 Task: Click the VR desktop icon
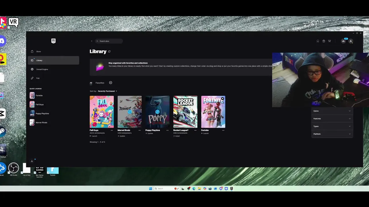[13, 22]
